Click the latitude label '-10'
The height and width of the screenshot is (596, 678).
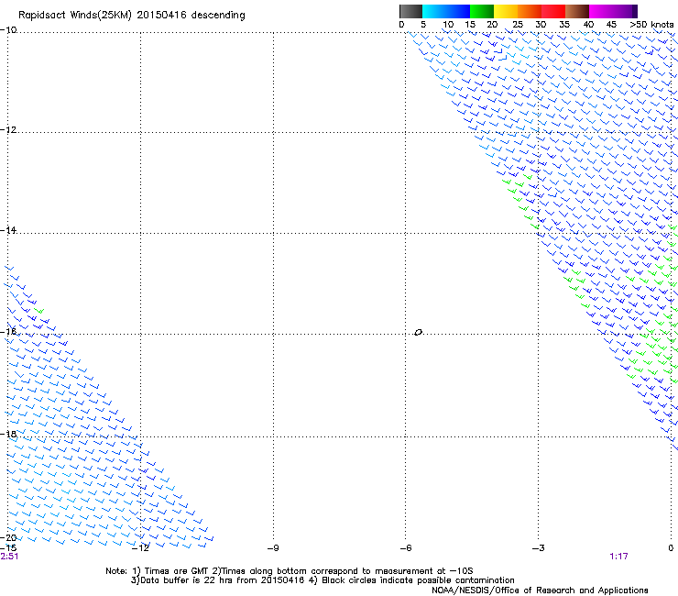pyautogui.click(x=8, y=30)
